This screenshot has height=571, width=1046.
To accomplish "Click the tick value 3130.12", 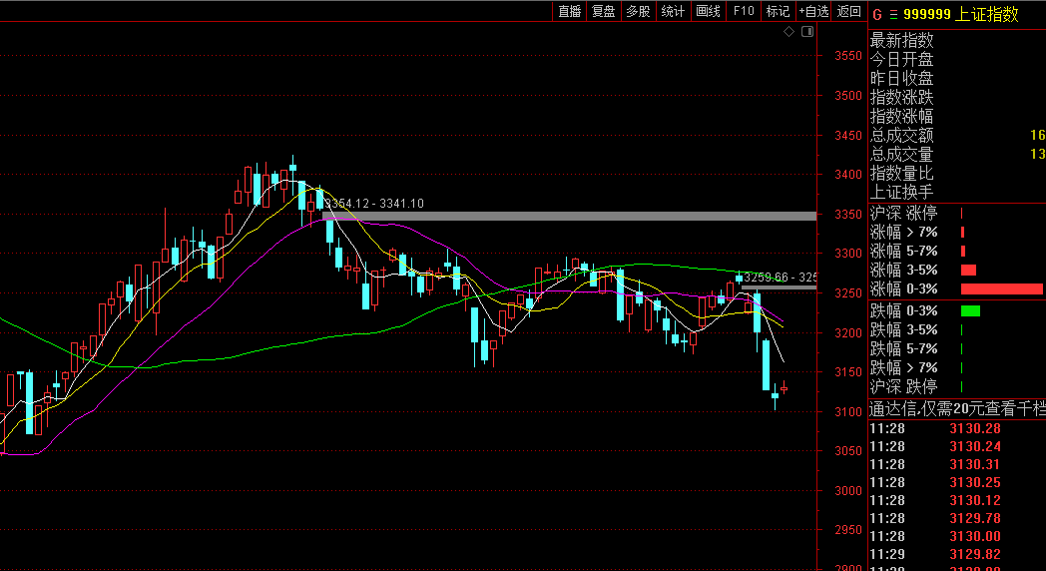I will point(975,500).
